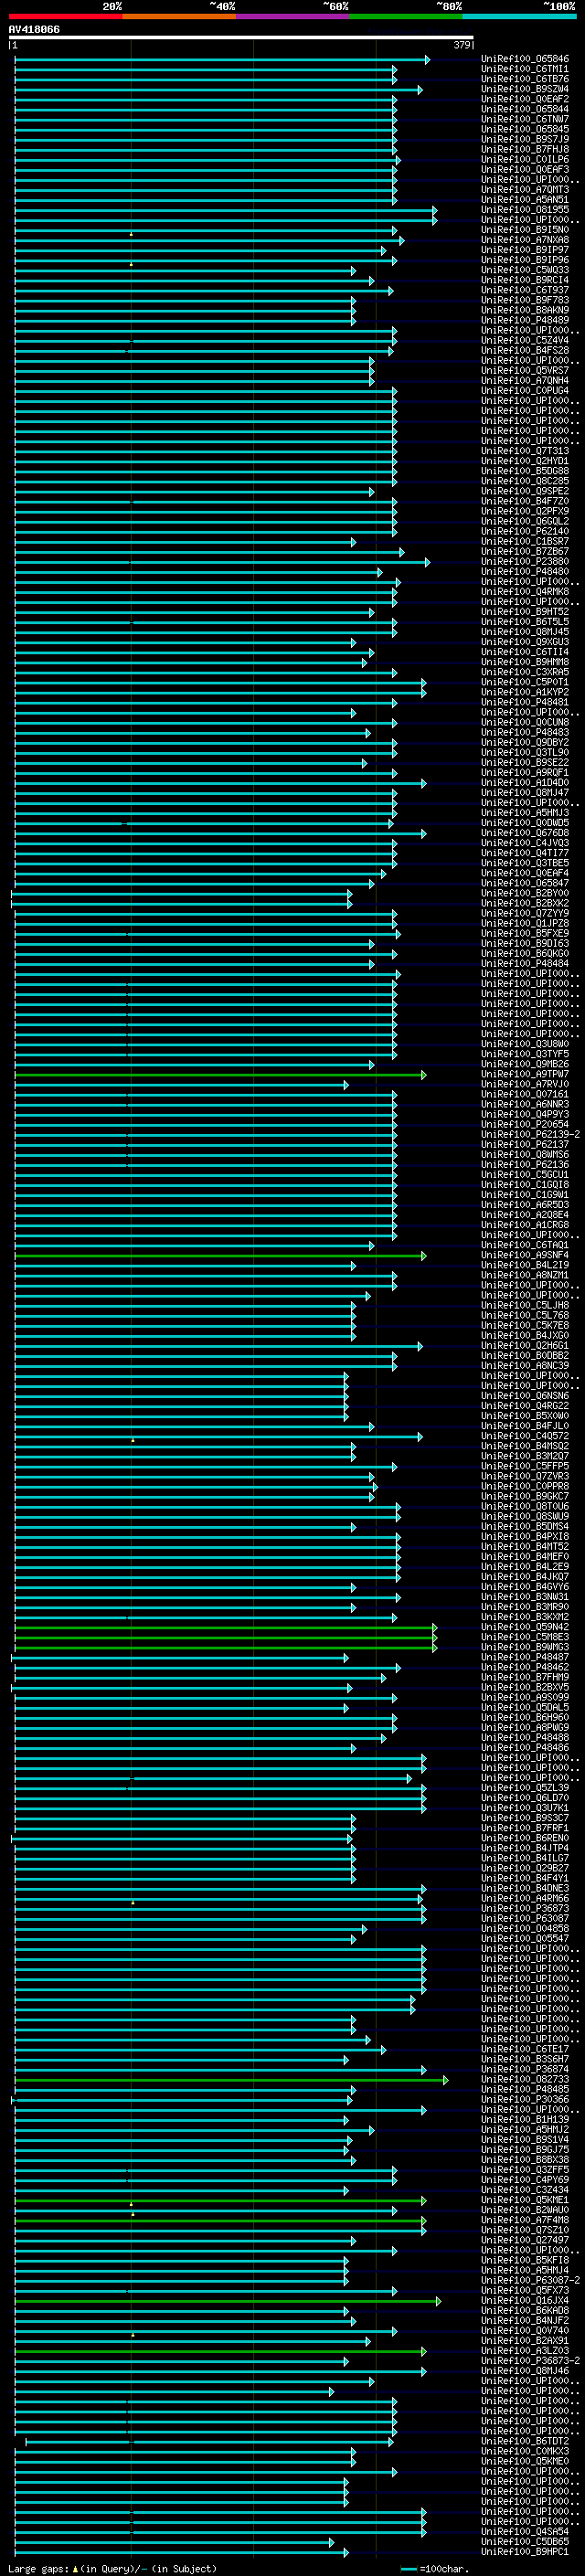
Task: Select UniRef100_B9RCI4 label
Action: [525, 280]
